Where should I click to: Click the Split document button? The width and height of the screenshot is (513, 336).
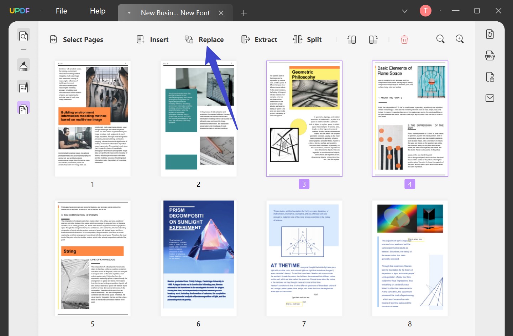(x=307, y=39)
